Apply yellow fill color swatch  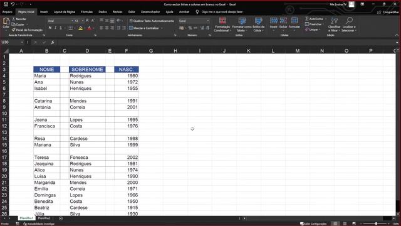tap(81, 28)
